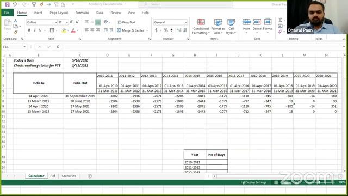The height and width of the screenshot is (196, 348).
Task: Click the Format cells icon in Cells group
Action: (268, 22)
